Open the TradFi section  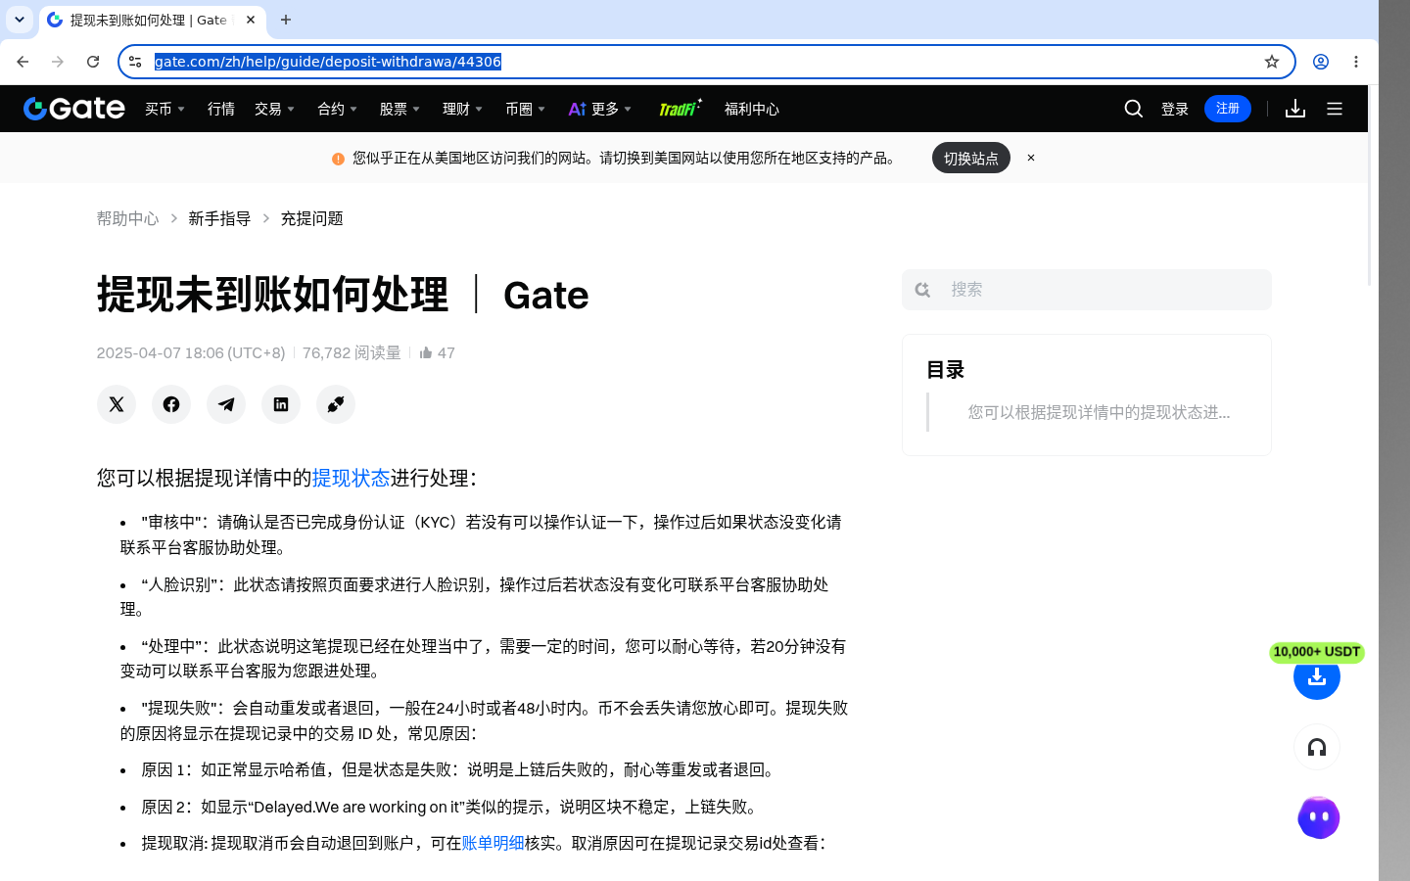coord(680,109)
